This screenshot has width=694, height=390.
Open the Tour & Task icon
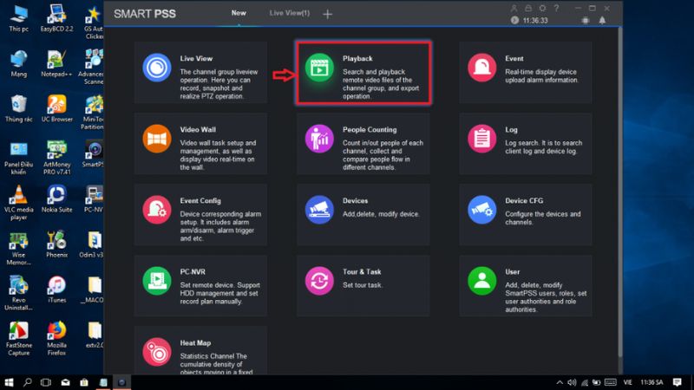point(319,280)
